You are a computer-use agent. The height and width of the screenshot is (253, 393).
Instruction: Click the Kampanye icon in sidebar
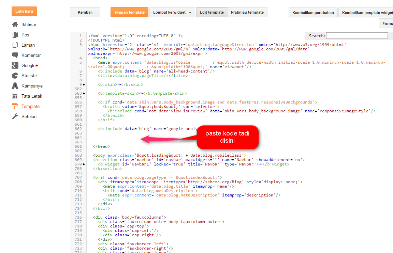[x=15, y=86]
